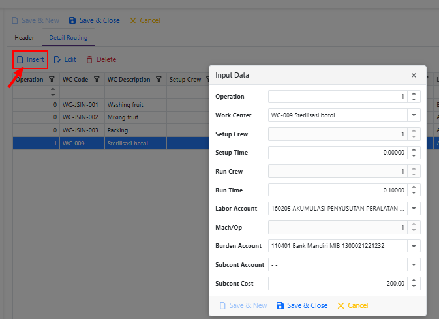Click Save & Close in Input Data dialog

tap(302, 305)
